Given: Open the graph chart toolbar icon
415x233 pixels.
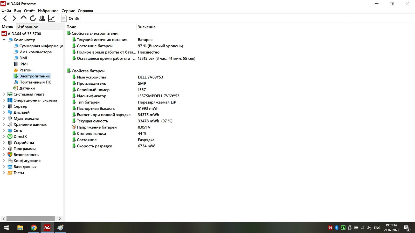Looking at the screenshot, I should [x=51, y=18].
